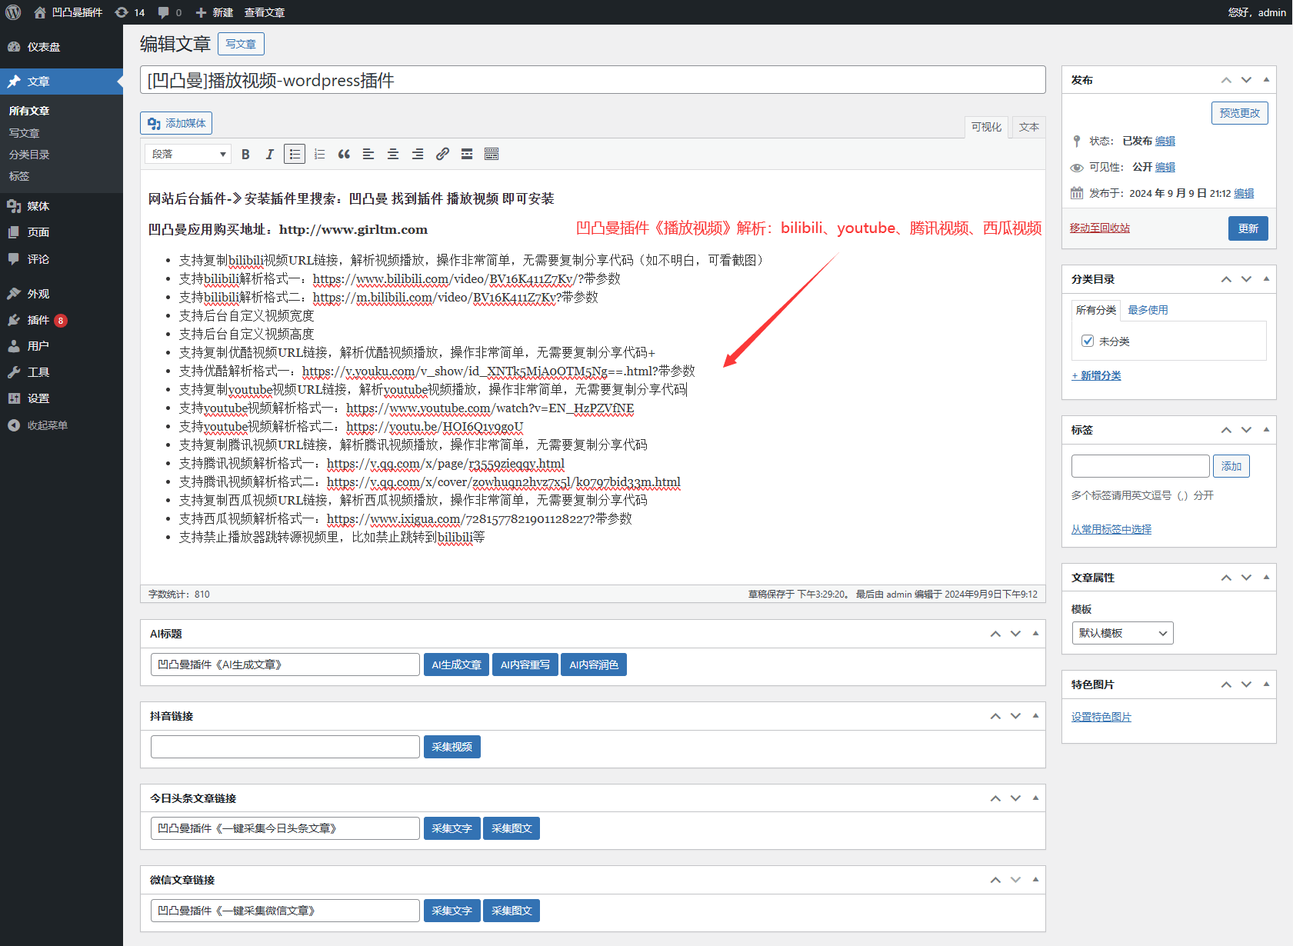Open the comments bubble in the admin bar
This screenshot has height=946, width=1293.
(169, 12)
